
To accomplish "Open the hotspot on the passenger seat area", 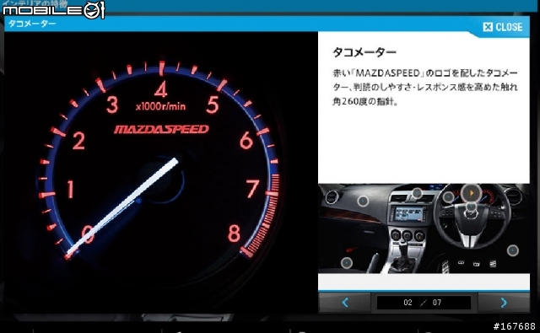I will (x=347, y=263).
